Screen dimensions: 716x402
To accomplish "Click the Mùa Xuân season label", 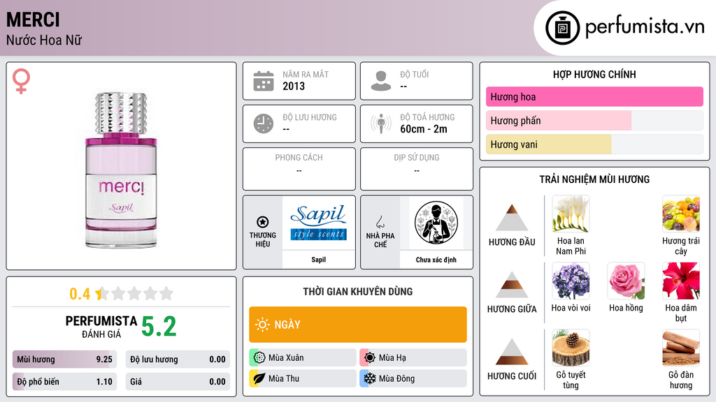I will 286,358.
